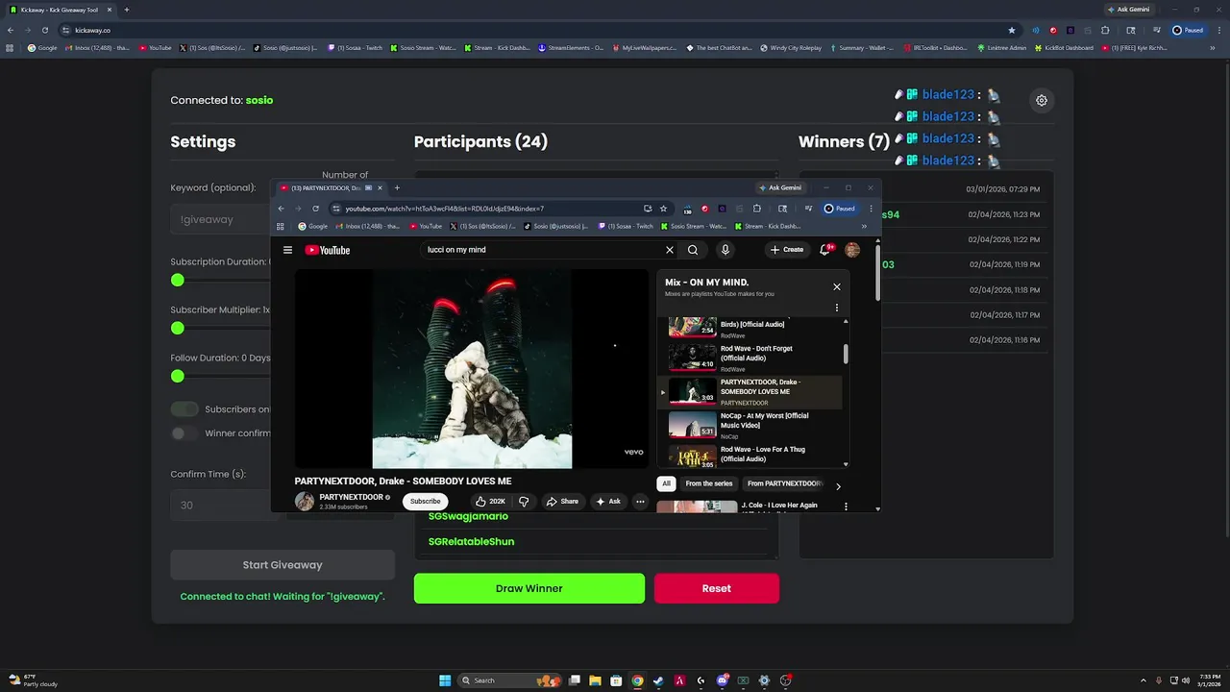The height and width of the screenshot is (692, 1230).
Task: Switch to Kickaway Giveaway Tool tab
Action: (60, 10)
